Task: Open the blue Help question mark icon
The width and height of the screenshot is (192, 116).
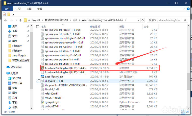Action: click(188, 9)
